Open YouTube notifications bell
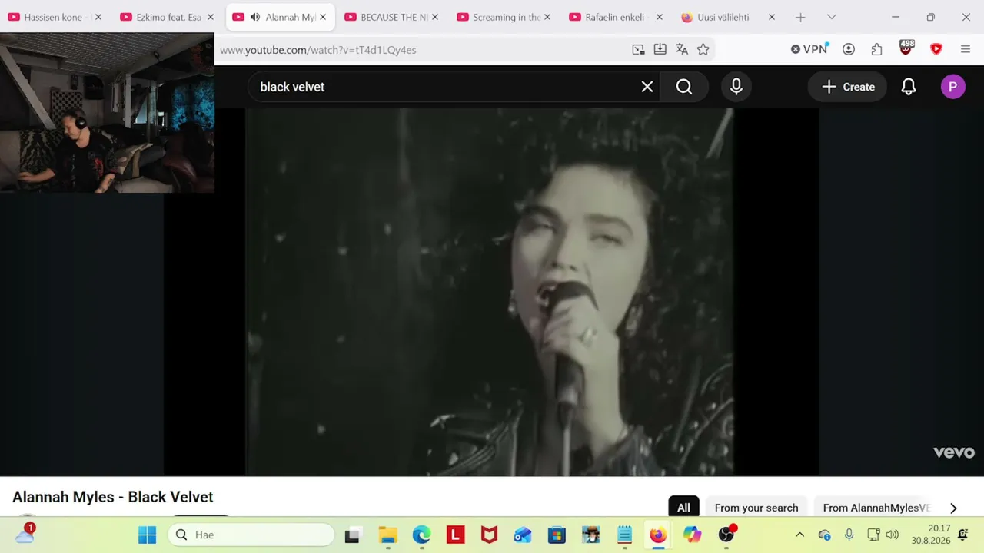Image resolution: width=984 pixels, height=553 pixels. [x=909, y=87]
